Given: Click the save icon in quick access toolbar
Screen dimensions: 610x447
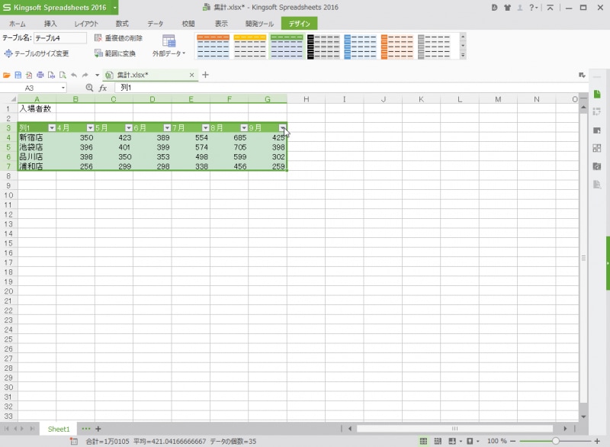Looking at the screenshot, I should pyautogui.click(x=18, y=75).
